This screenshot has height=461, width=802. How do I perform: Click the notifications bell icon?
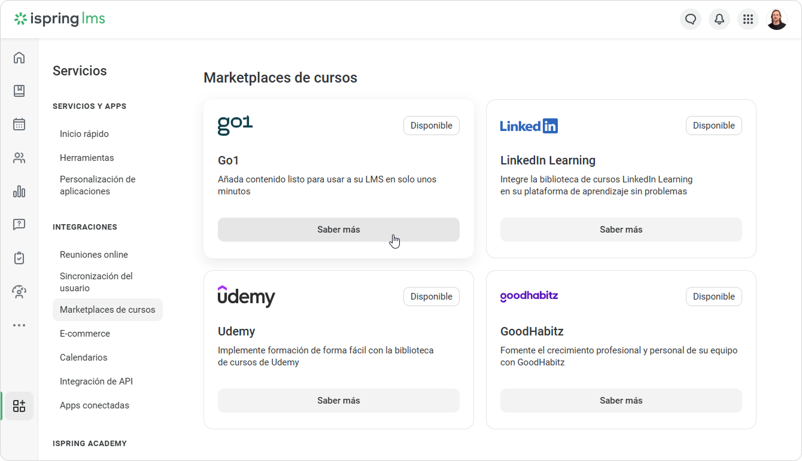pos(719,19)
